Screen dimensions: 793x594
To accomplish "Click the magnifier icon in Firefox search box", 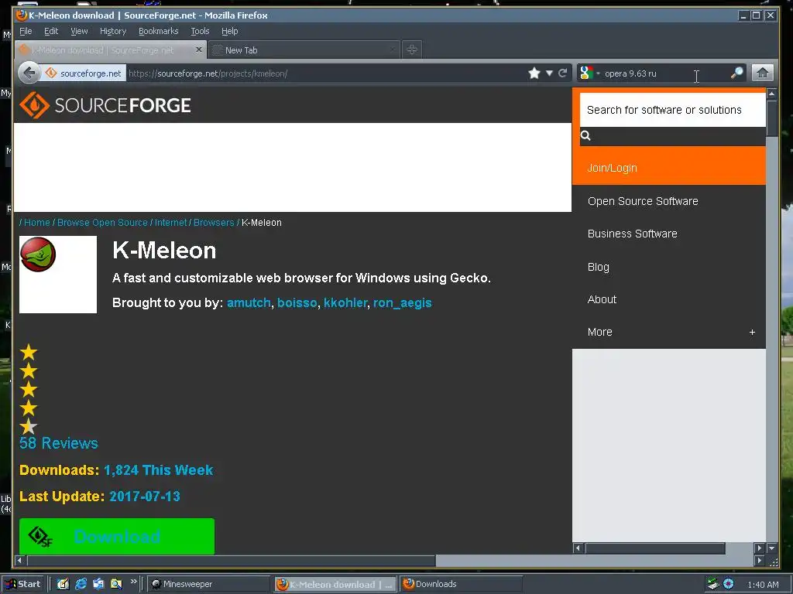I will point(737,73).
